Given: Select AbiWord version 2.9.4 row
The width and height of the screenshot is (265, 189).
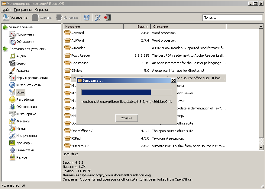Looking at the screenshot, I should coord(145,40).
